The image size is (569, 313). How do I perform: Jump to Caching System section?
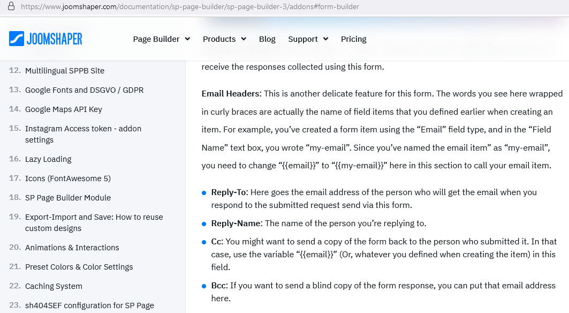[x=54, y=286]
